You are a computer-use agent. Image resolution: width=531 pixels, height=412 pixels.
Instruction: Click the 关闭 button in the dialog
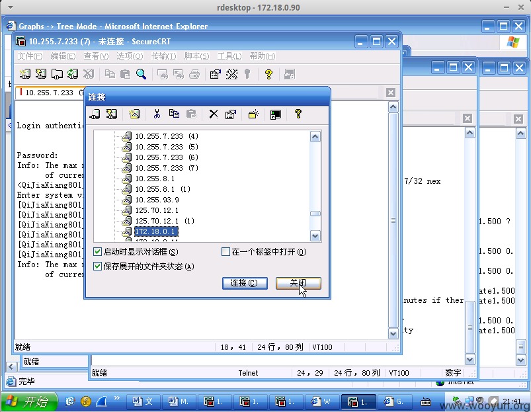click(298, 283)
